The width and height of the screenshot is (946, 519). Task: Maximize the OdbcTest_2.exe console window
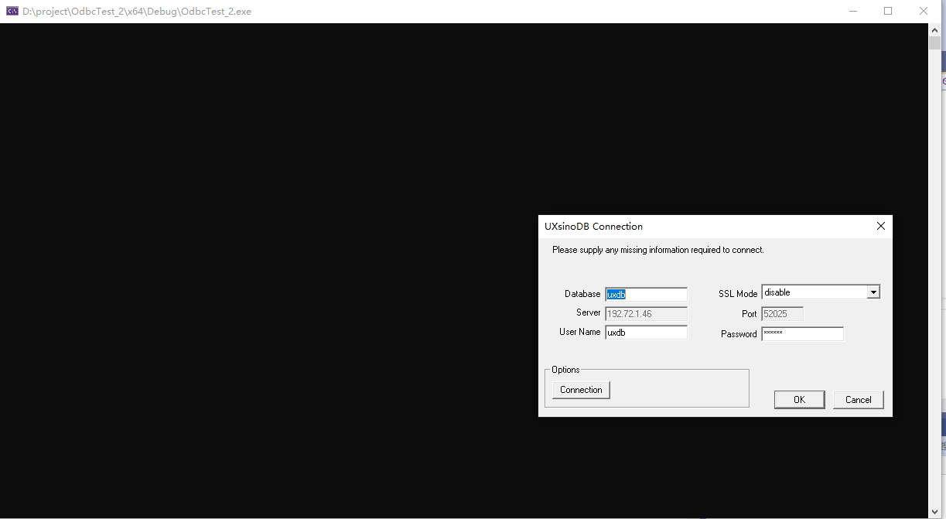pyautogui.click(x=888, y=11)
